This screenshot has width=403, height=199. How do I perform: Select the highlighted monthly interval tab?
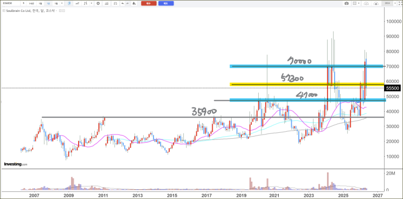click(48, 3)
